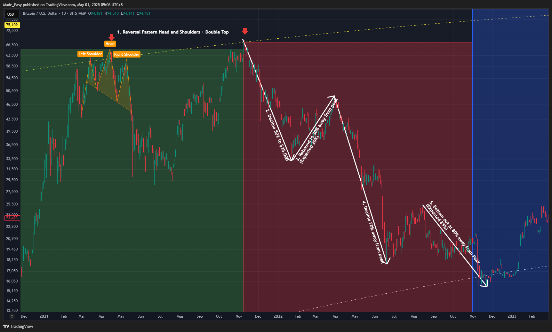Click the Decline 50% to $35,000 arrow annotation

277,134
